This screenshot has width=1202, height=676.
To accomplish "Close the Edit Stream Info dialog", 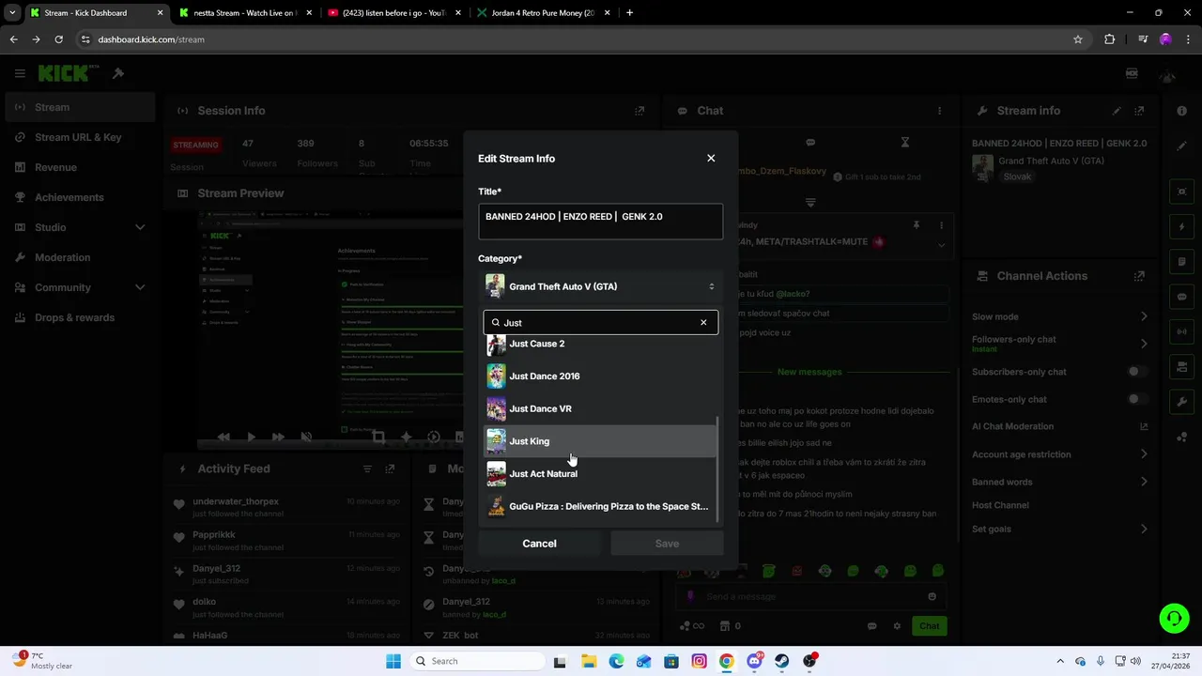I will point(711,159).
